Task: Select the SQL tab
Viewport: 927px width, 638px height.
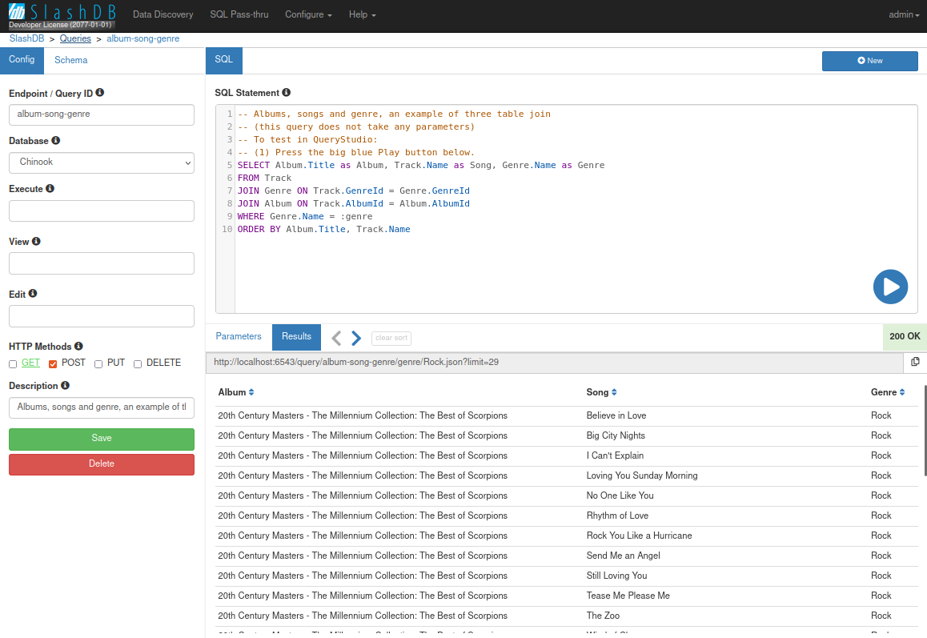Action: point(223,60)
